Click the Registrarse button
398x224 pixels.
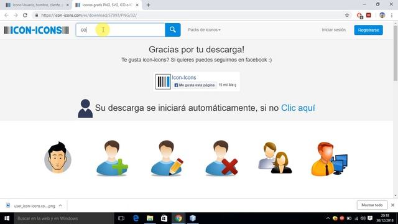[368, 30]
